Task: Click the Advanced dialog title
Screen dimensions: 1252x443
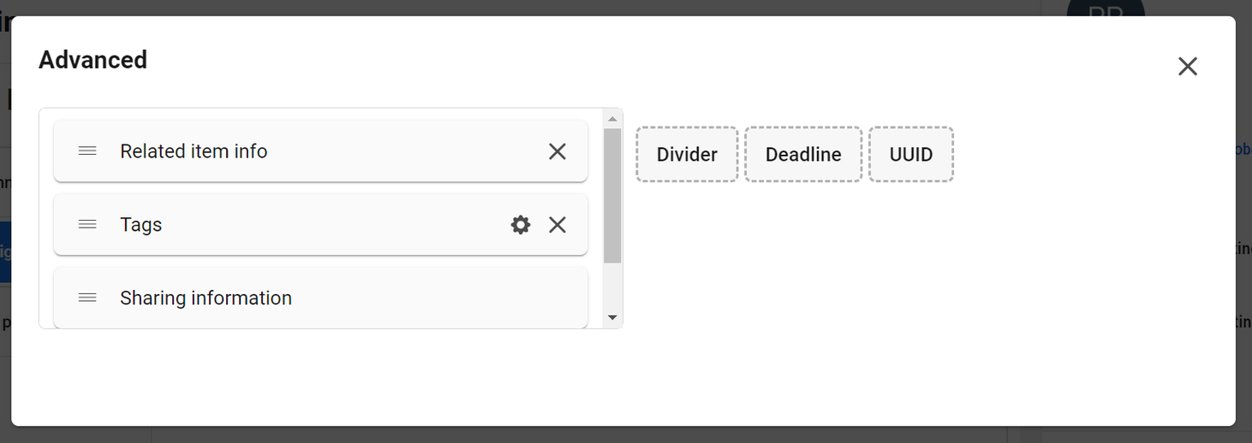Action: tap(93, 60)
